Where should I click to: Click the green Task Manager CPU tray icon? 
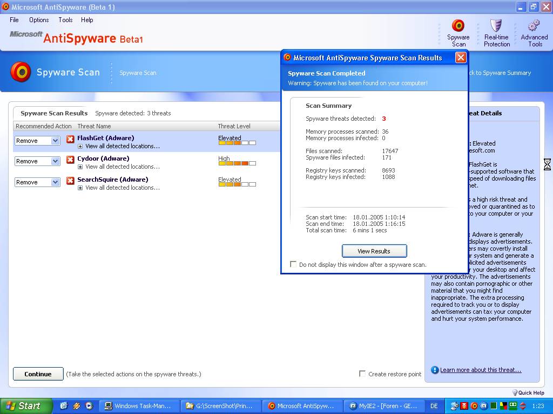[x=494, y=406]
